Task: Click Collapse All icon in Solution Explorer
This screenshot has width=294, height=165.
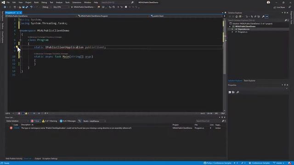Action: (255, 16)
